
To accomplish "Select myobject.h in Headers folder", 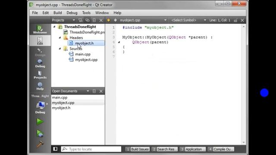I will (84, 43).
